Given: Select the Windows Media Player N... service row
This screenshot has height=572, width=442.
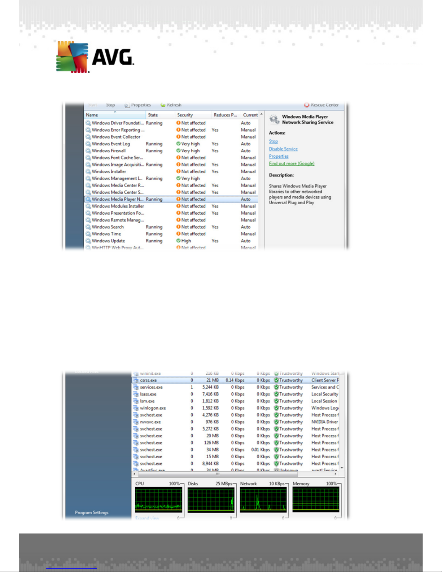Looking at the screenshot, I should tap(171, 199).
